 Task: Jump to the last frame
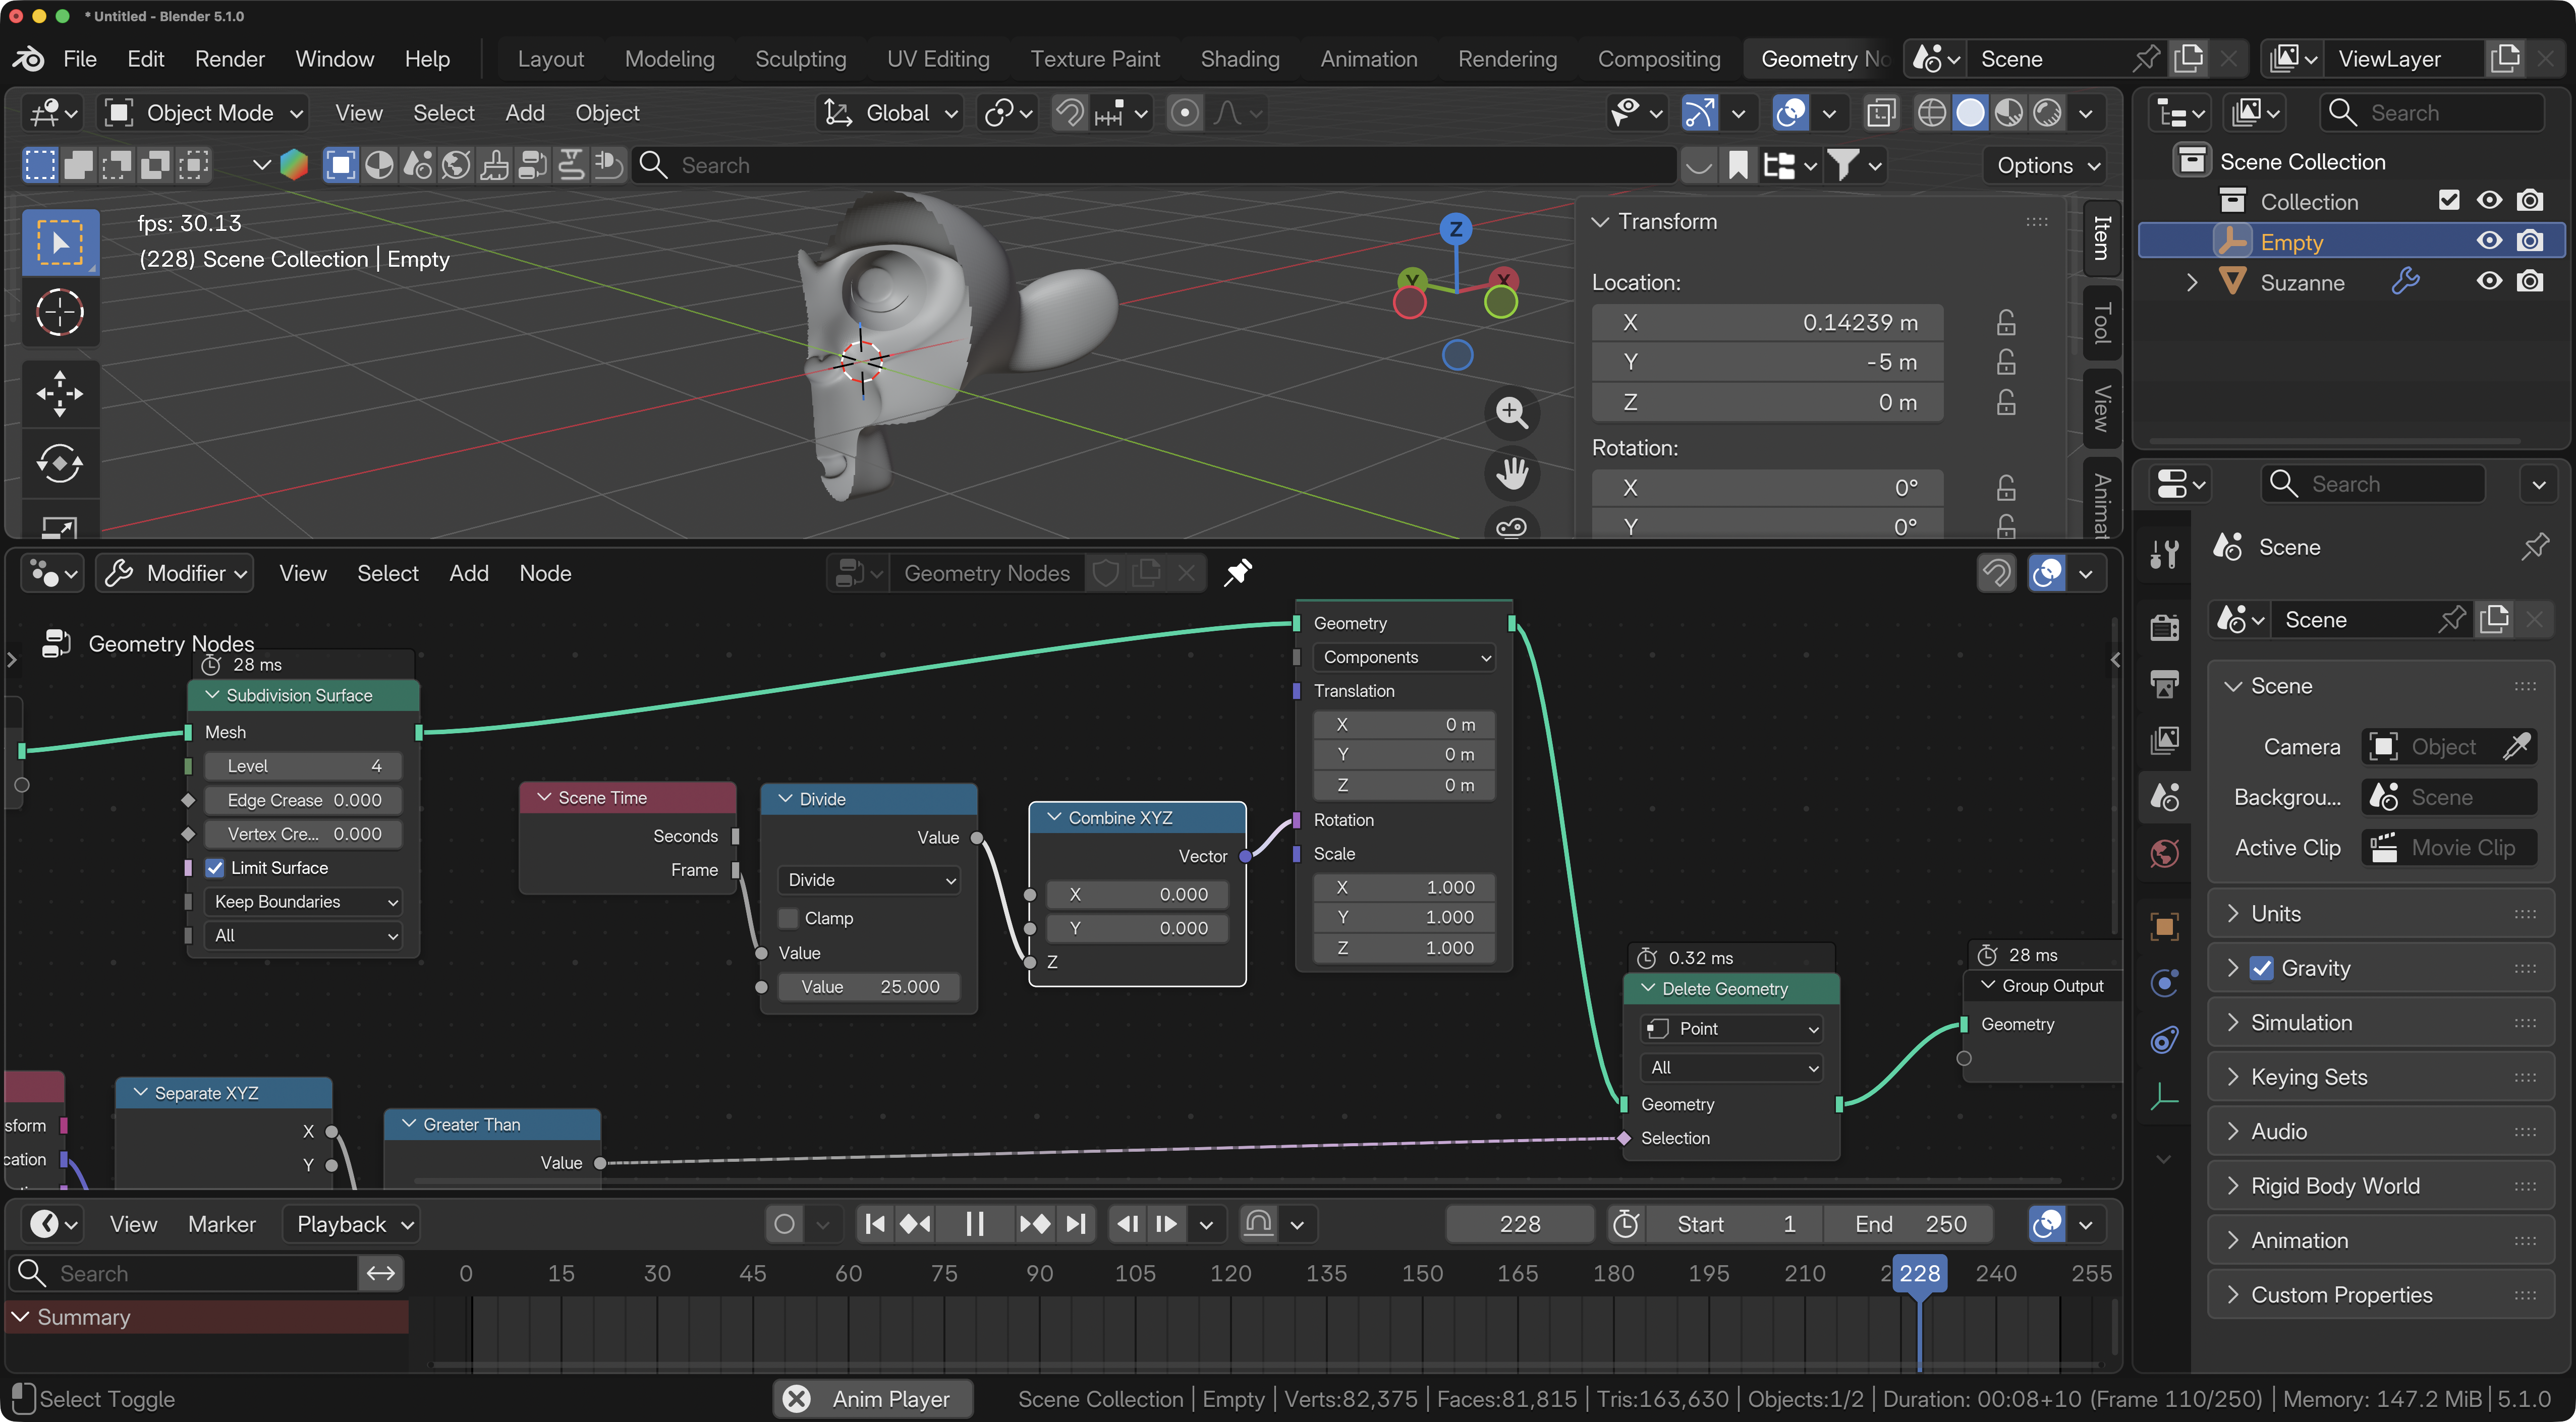tap(1076, 1224)
